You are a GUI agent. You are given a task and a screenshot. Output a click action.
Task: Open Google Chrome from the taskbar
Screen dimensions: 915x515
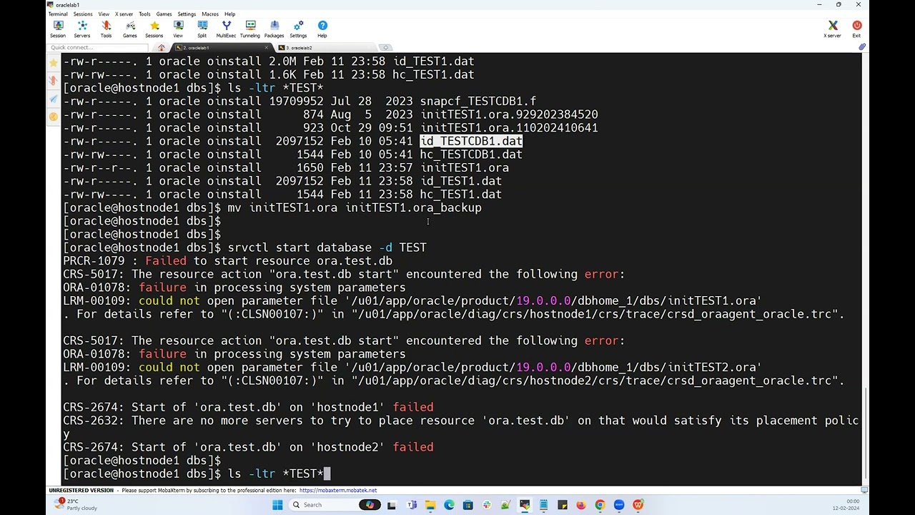click(x=600, y=505)
